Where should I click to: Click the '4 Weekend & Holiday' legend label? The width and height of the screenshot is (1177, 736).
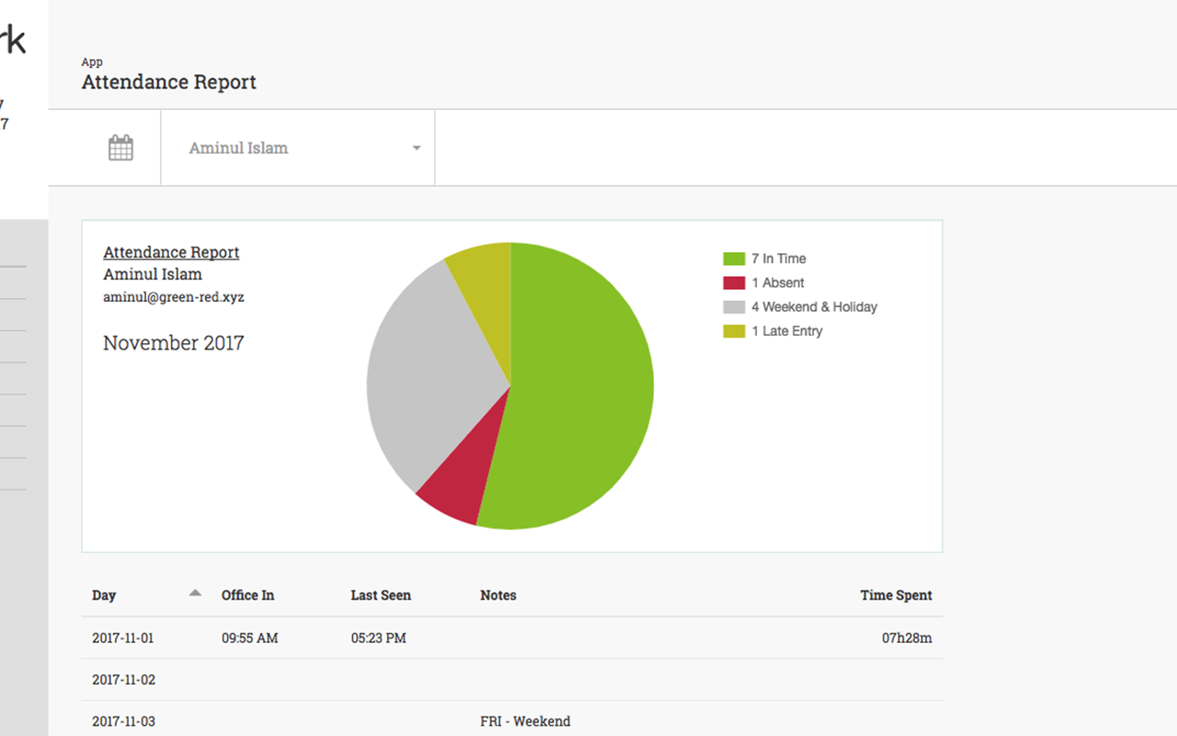[815, 306]
